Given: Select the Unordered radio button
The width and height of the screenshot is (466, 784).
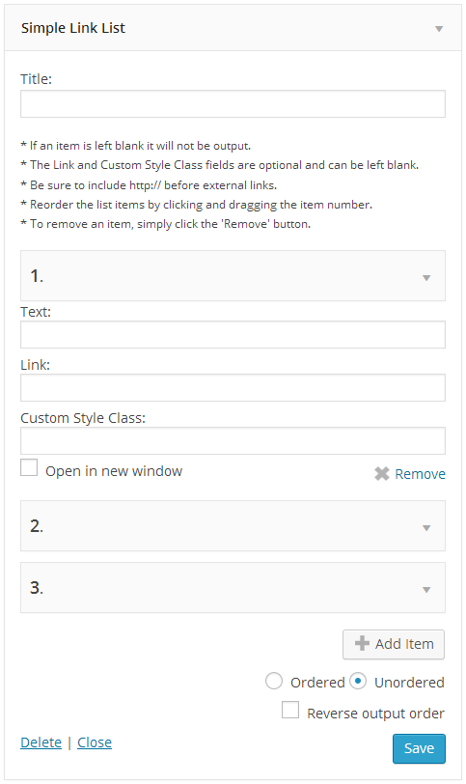Looking at the screenshot, I should click(x=358, y=681).
